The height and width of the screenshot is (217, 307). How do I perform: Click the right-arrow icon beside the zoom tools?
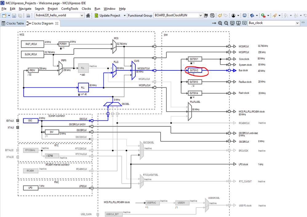pos(214,23)
